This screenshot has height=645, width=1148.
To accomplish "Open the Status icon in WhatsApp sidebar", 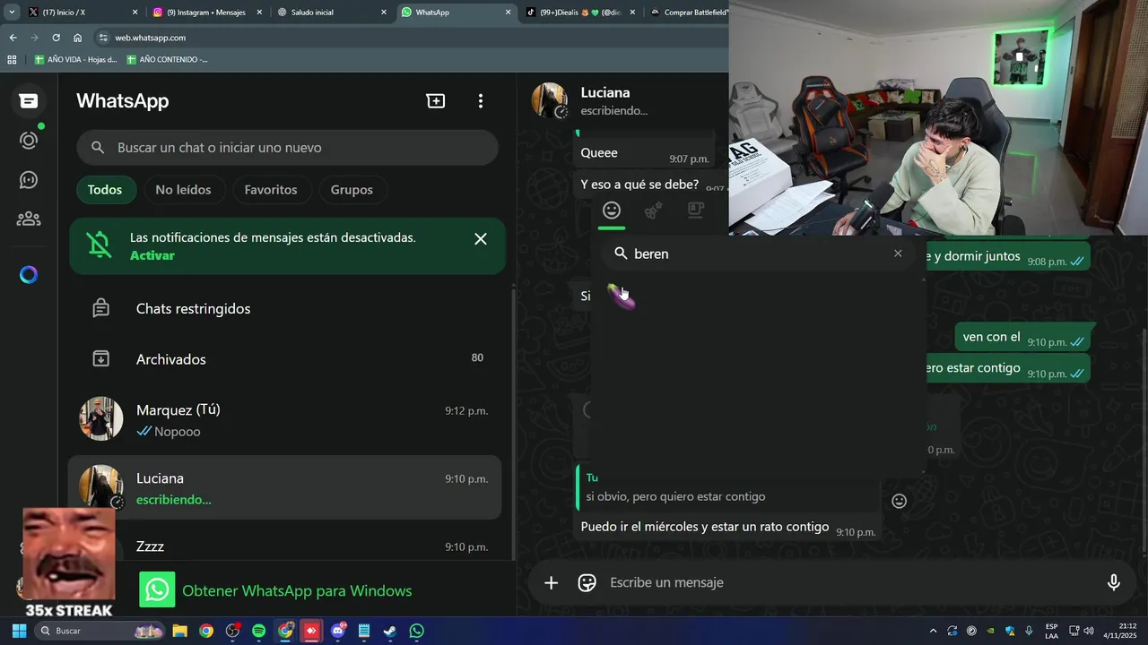I will coord(29,141).
